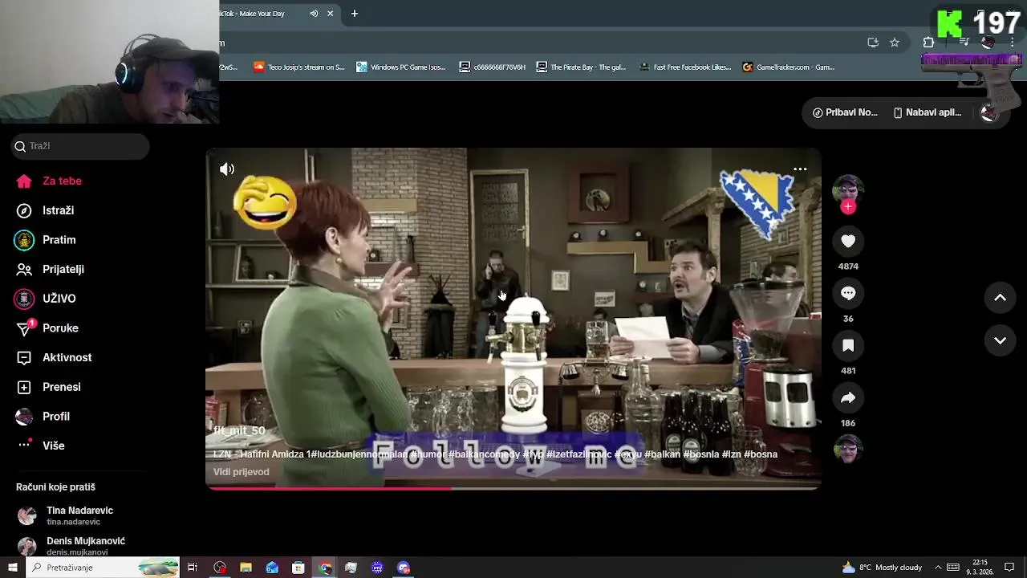Go to next video with down chevron
Screen dimensions: 1027x578
(x=1001, y=340)
